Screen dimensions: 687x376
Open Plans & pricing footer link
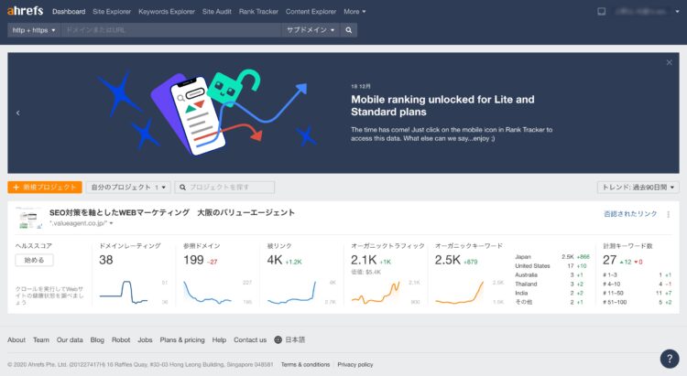coord(182,339)
